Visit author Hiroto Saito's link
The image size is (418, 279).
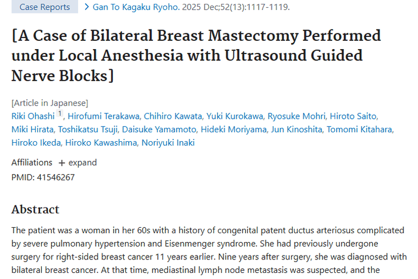(353, 116)
